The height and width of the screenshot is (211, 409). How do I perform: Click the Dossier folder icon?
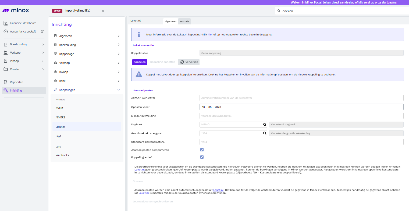(6, 69)
